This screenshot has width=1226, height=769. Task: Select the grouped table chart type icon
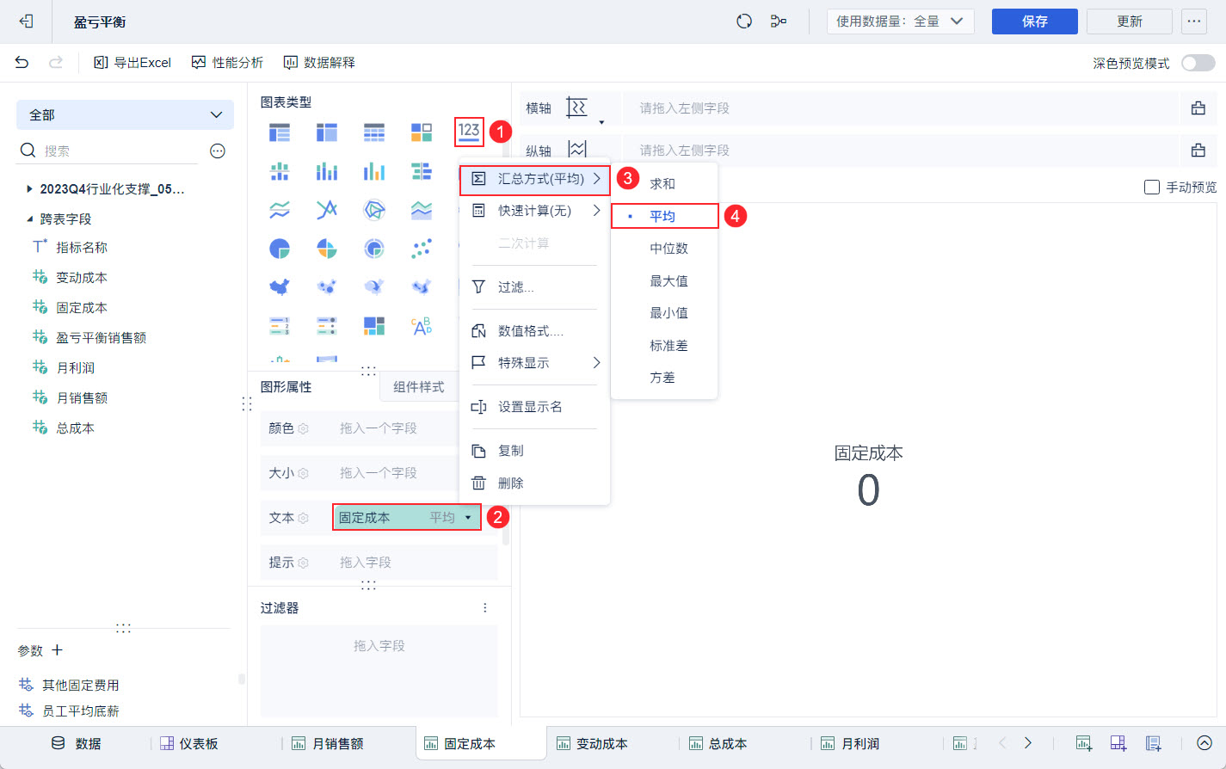click(280, 132)
